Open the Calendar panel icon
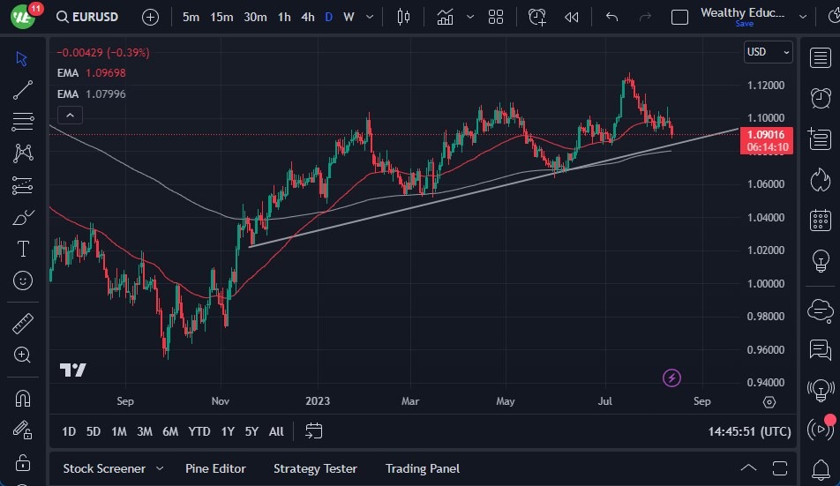Screen dimensions: 840x486 coord(821,220)
